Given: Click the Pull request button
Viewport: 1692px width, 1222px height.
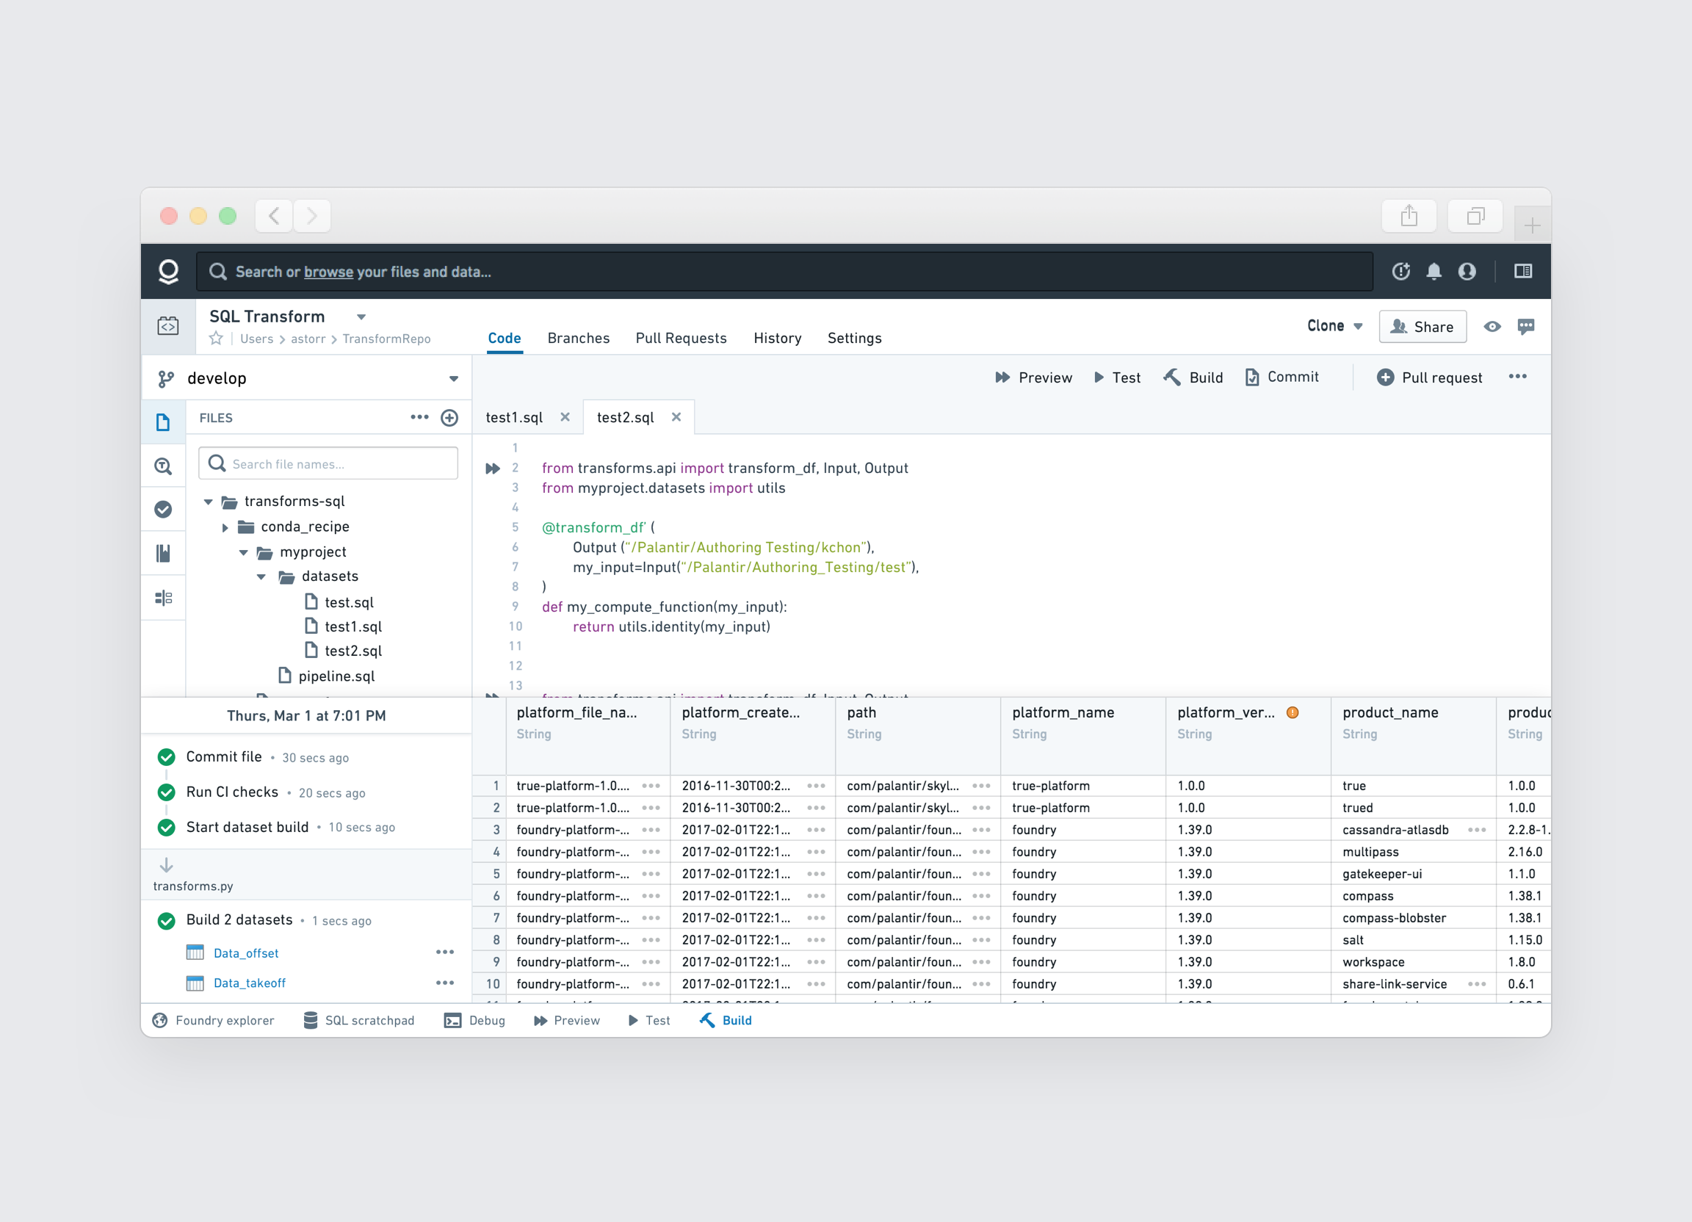Looking at the screenshot, I should (x=1429, y=377).
